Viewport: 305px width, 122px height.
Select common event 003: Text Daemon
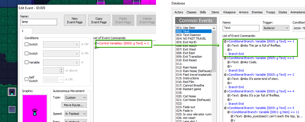coord(188,35)
